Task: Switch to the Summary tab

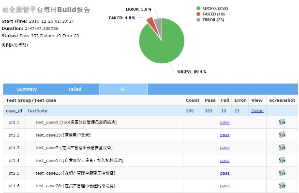Action: (27, 89)
